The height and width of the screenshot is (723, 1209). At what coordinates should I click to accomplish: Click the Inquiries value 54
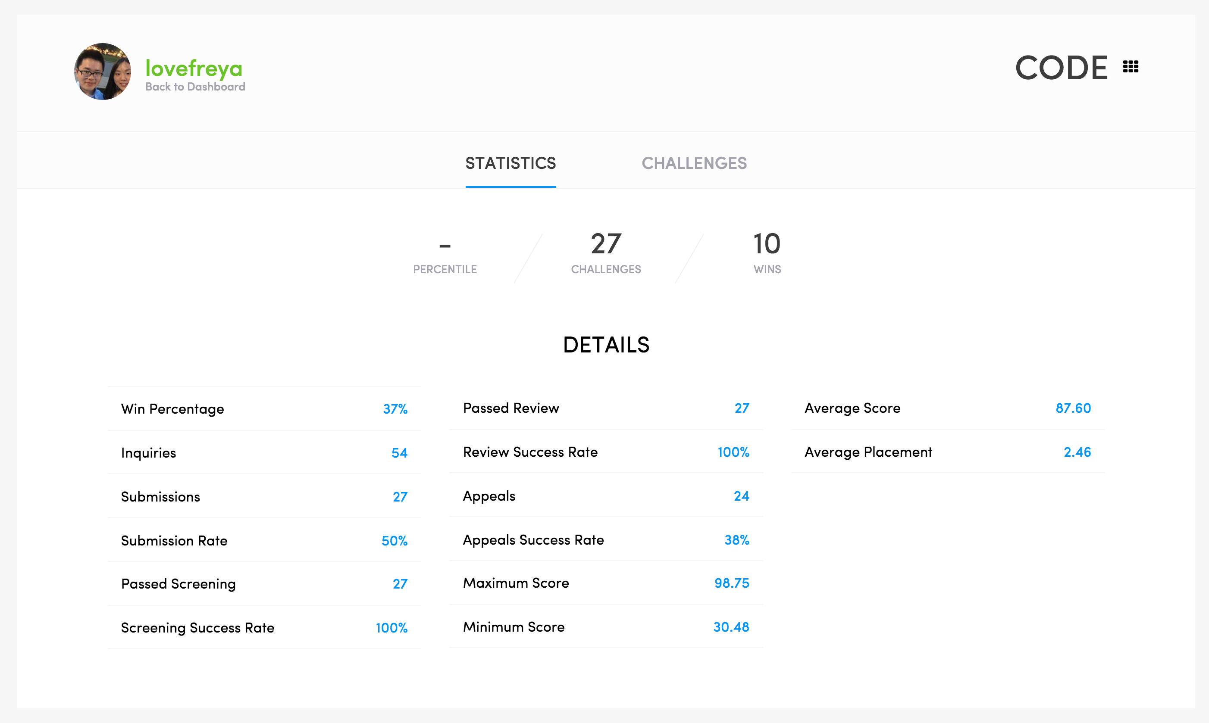pos(399,452)
